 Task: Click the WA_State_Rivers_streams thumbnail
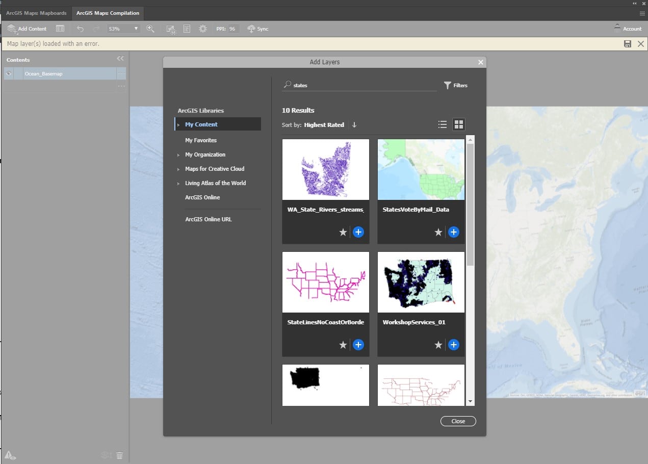[x=326, y=169]
